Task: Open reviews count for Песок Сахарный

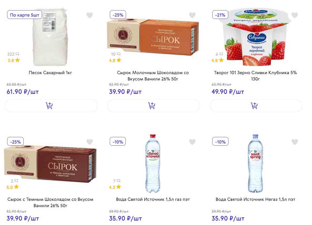Action: click(x=13, y=54)
